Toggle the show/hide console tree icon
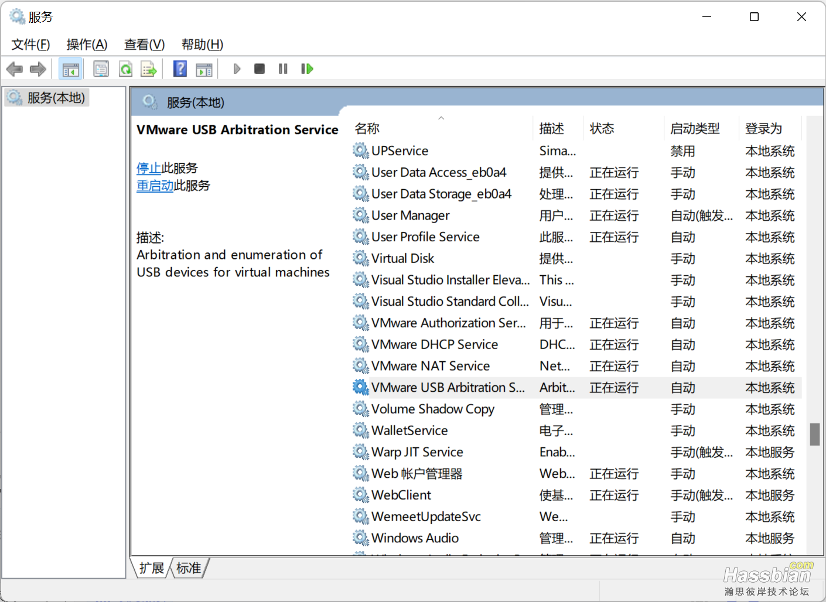 [x=71, y=69]
